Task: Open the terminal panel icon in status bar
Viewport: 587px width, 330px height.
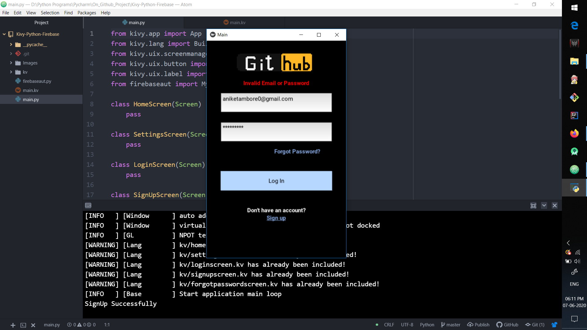Action: coord(23,325)
